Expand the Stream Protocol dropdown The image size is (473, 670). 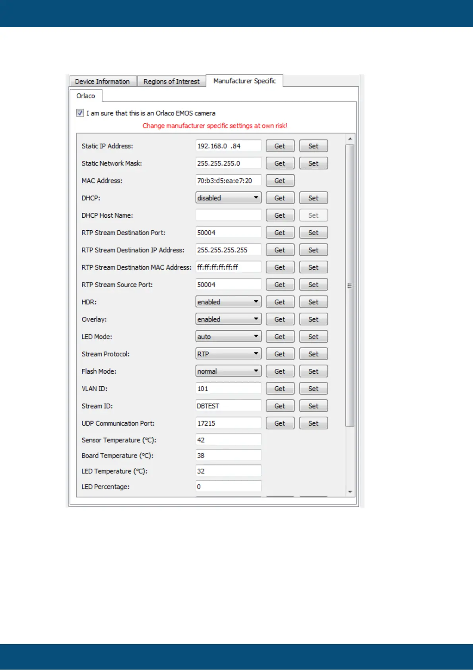pyautogui.click(x=229, y=354)
